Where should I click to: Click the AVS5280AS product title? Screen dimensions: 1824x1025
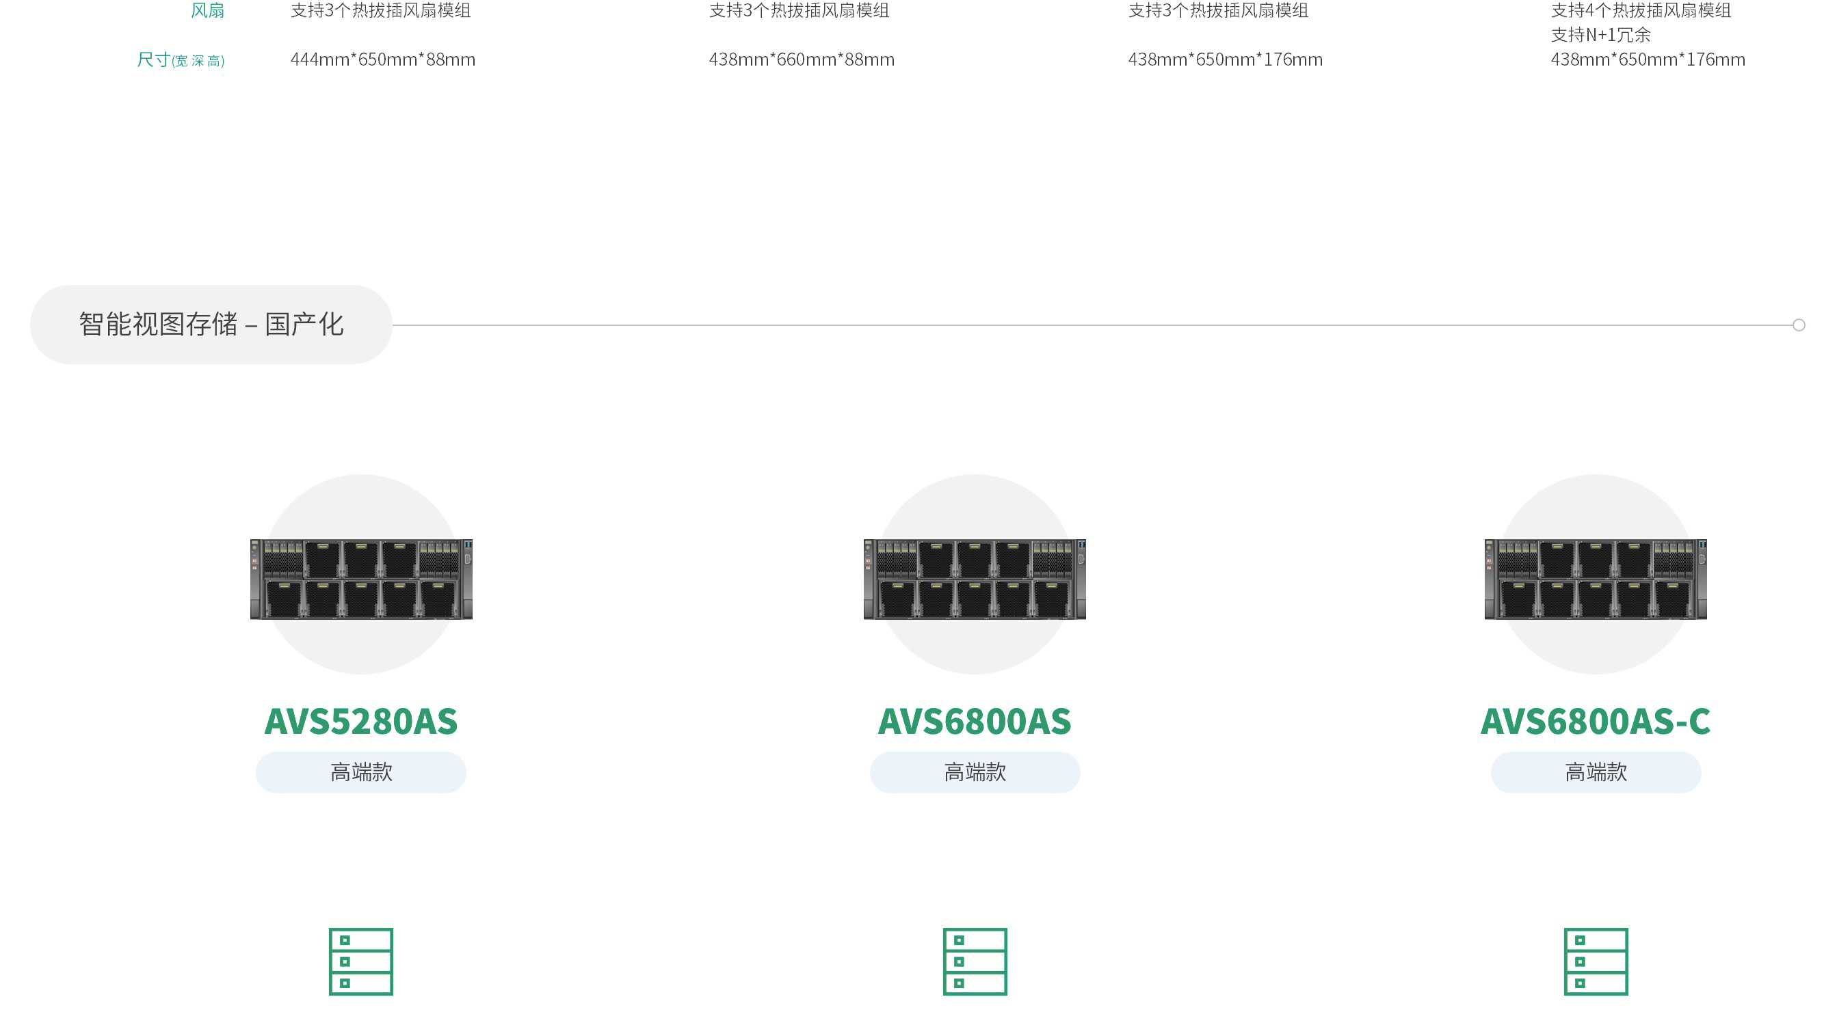361,721
